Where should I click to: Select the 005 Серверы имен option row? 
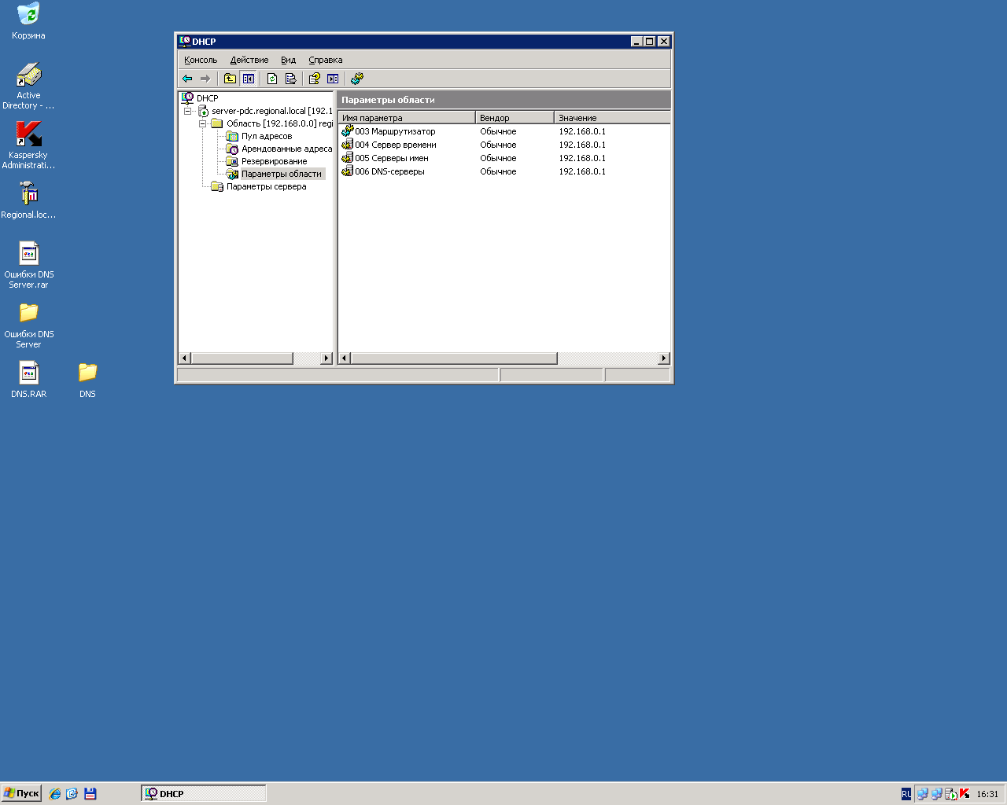pos(504,158)
